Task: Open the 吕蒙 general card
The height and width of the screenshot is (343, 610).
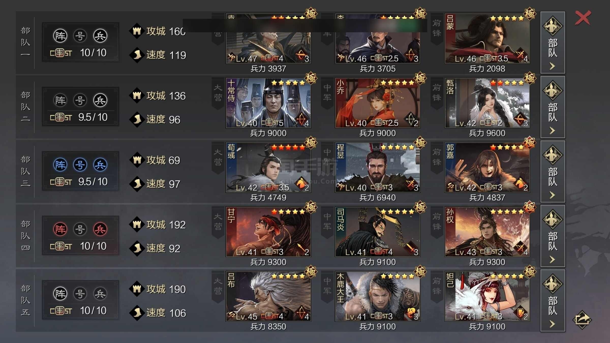Action: (x=487, y=38)
